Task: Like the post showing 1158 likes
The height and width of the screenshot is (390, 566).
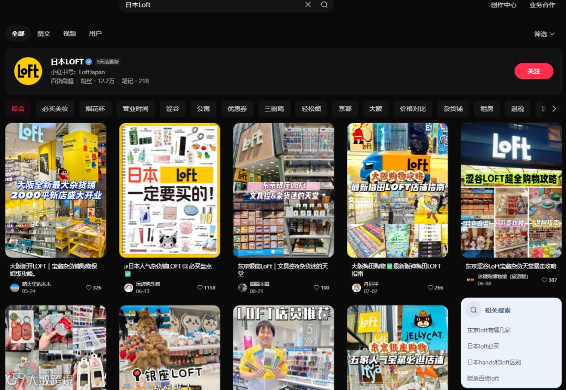Action: pyautogui.click(x=200, y=287)
